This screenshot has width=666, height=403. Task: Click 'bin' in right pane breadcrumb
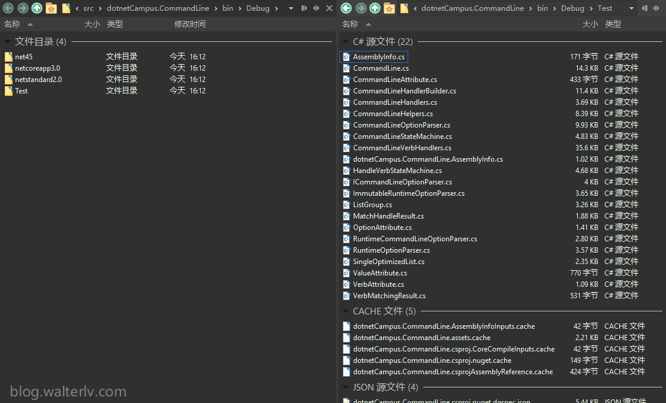click(542, 8)
